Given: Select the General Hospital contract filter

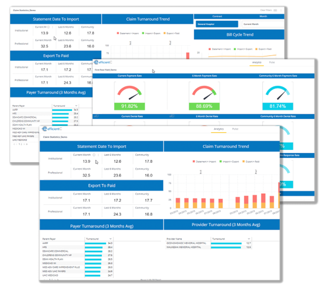Looking at the screenshot, I should click(x=217, y=24).
